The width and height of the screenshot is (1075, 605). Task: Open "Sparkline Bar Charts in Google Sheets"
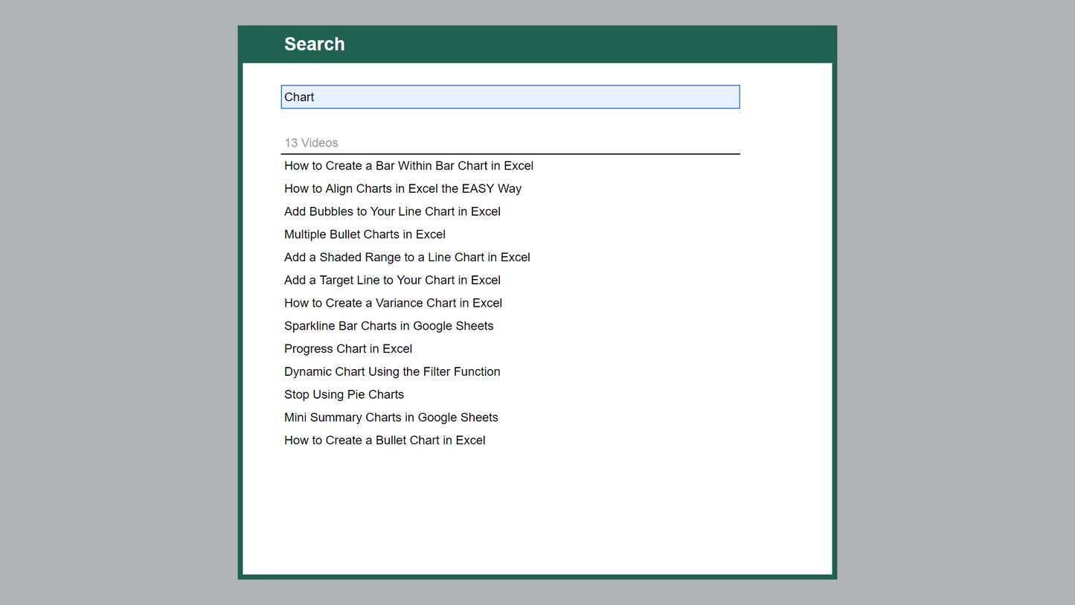pos(388,326)
